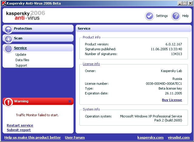Dismiss the Warning panel with X
The image size is (194, 142).
70,101
